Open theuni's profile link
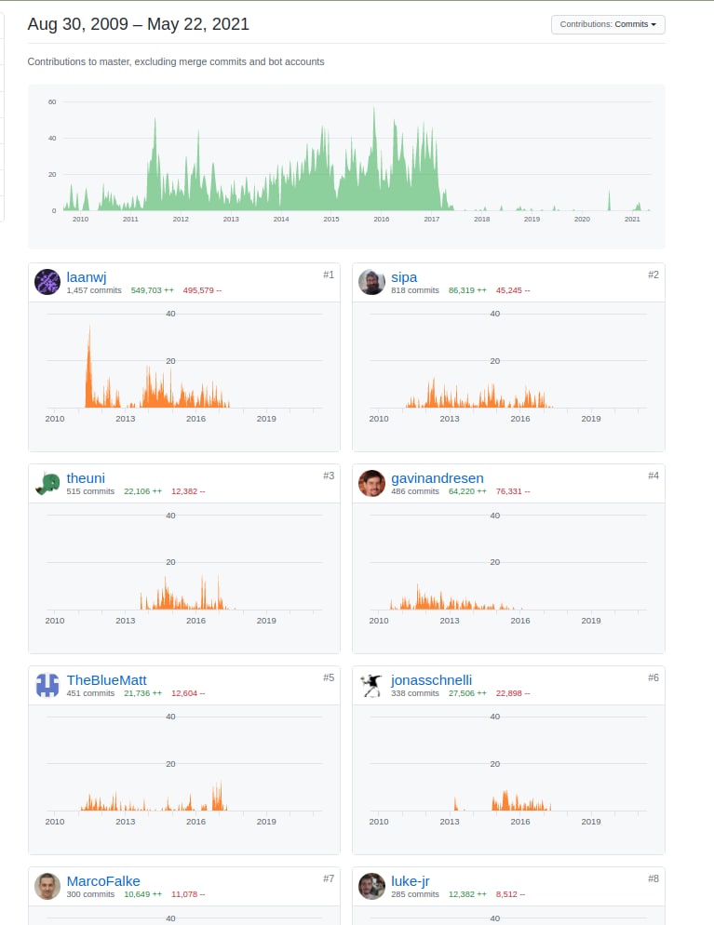The width and height of the screenshot is (714, 925). coord(86,478)
